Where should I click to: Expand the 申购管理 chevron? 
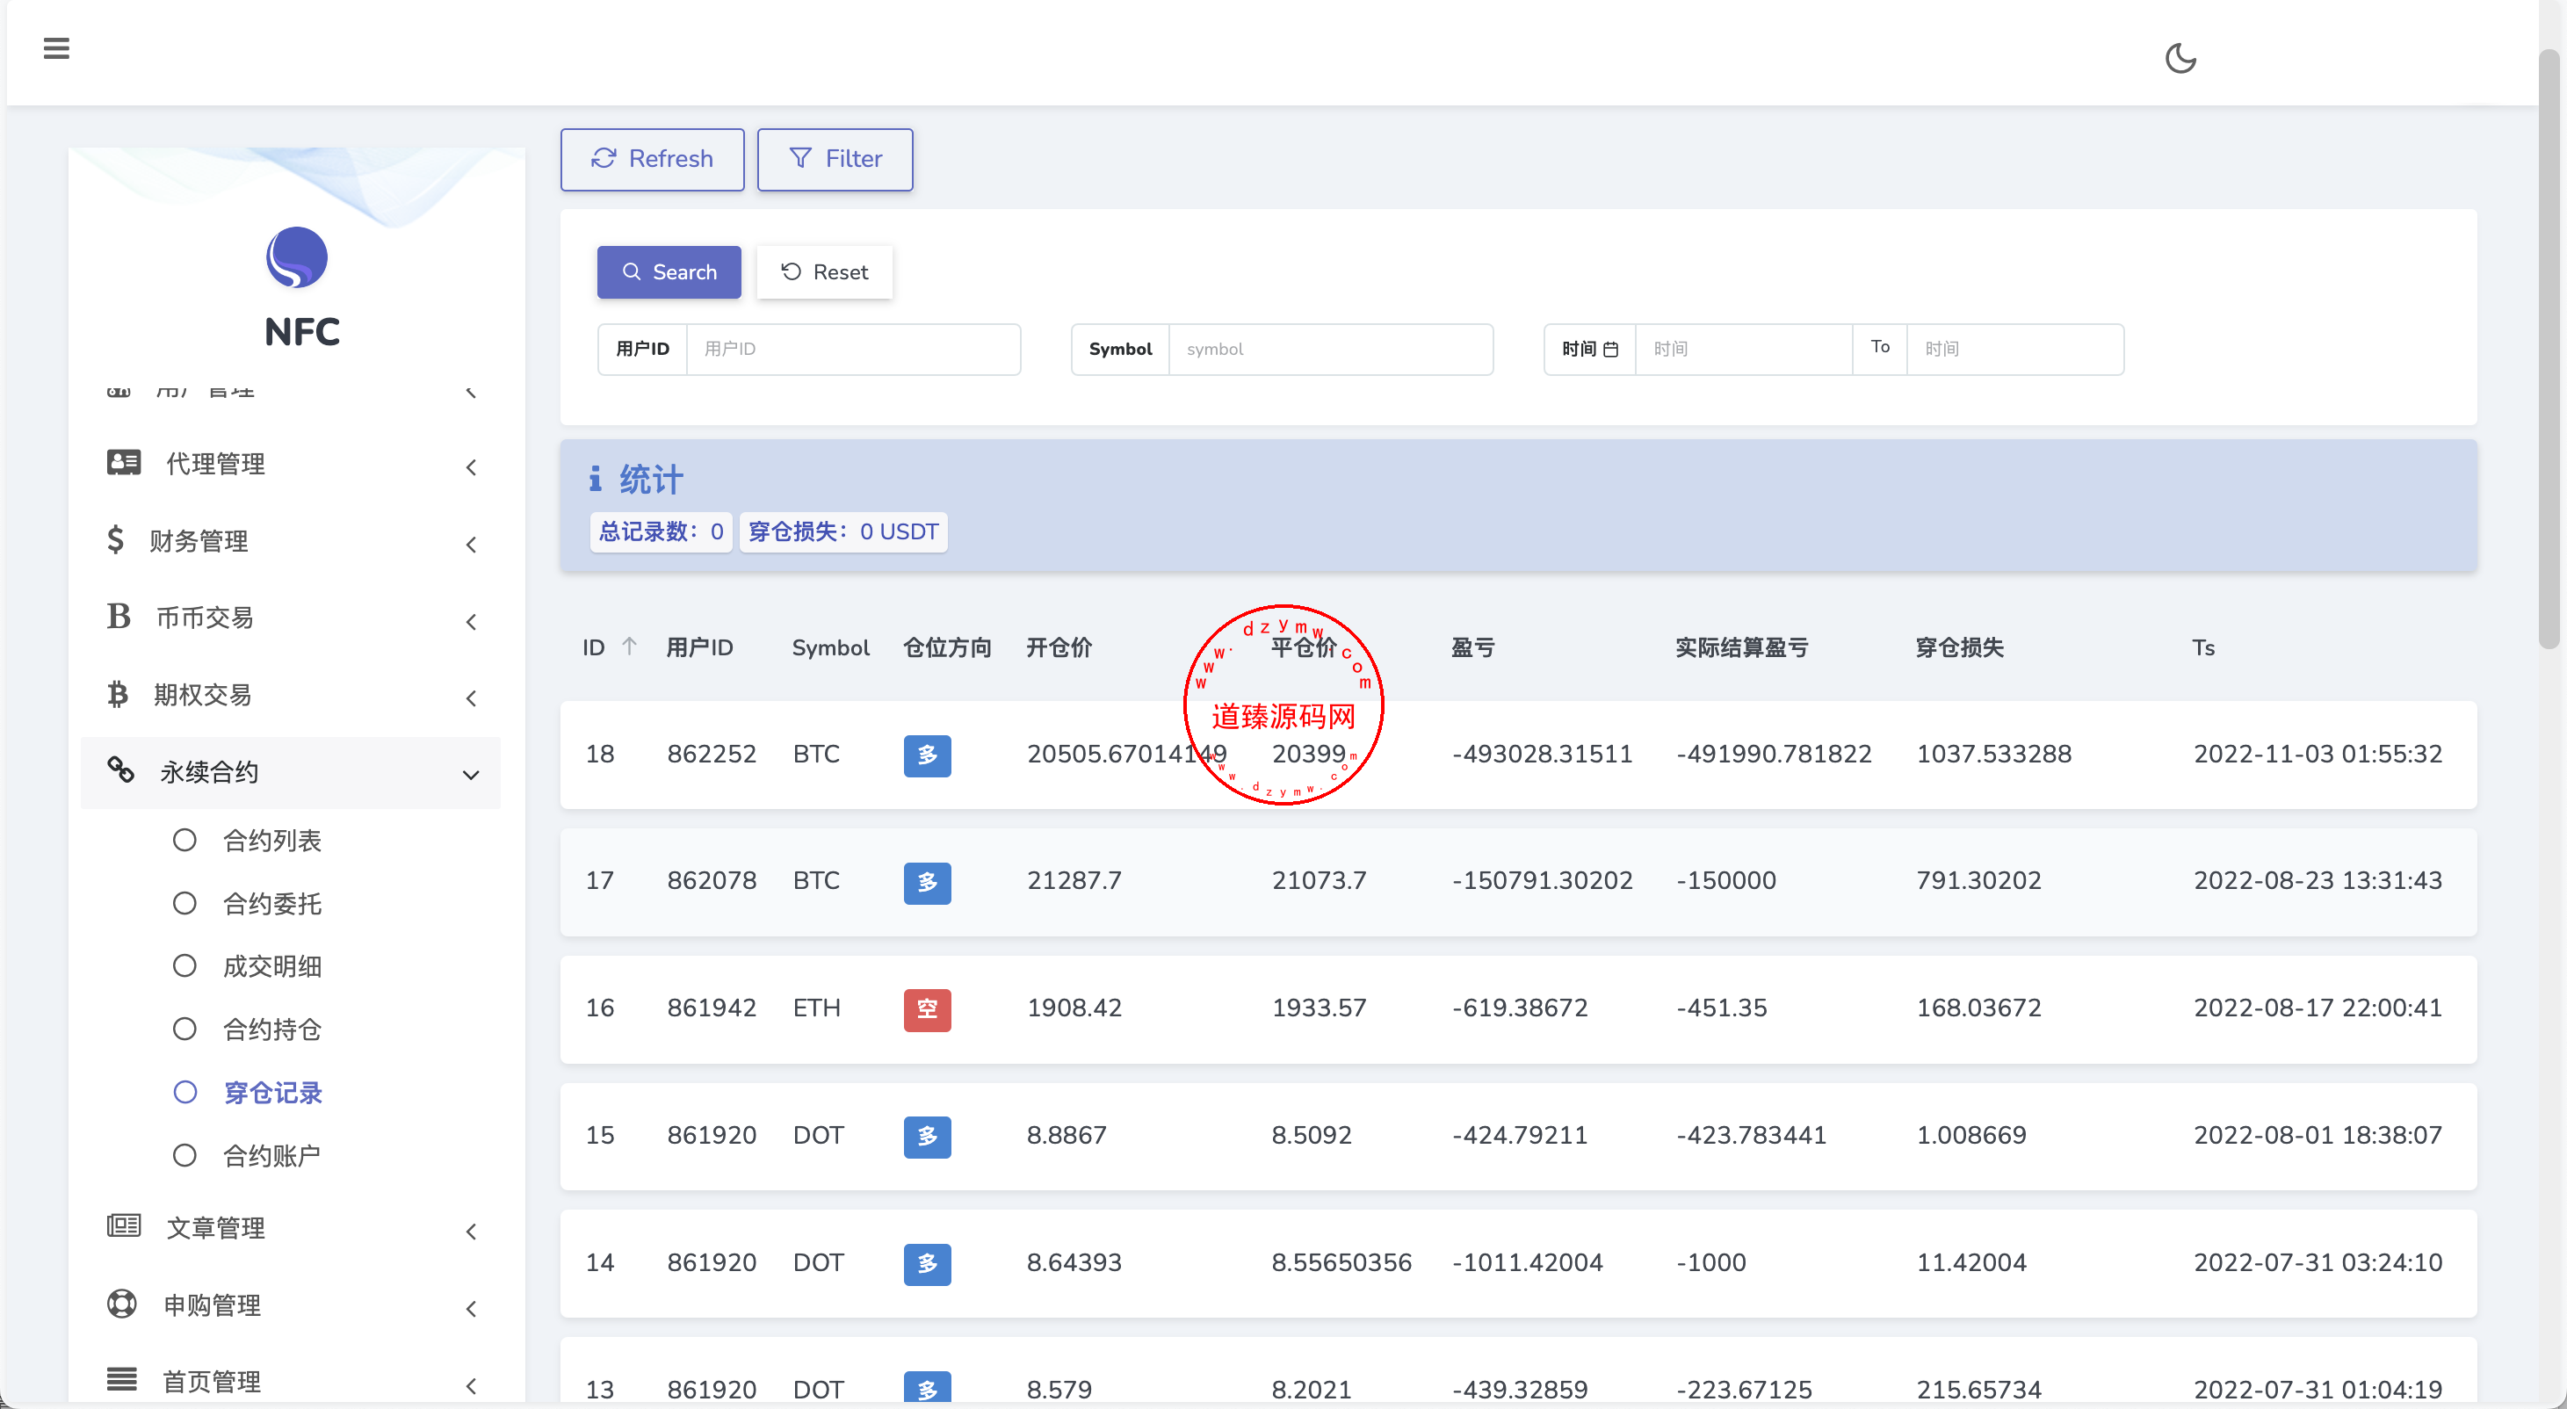tap(472, 1308)
